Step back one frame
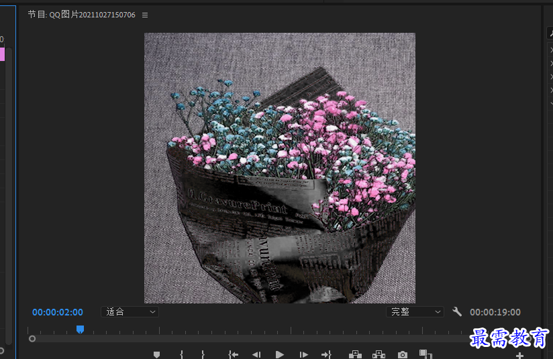The height and width of the screenshot is (359, 553). [x=256, y=354]
